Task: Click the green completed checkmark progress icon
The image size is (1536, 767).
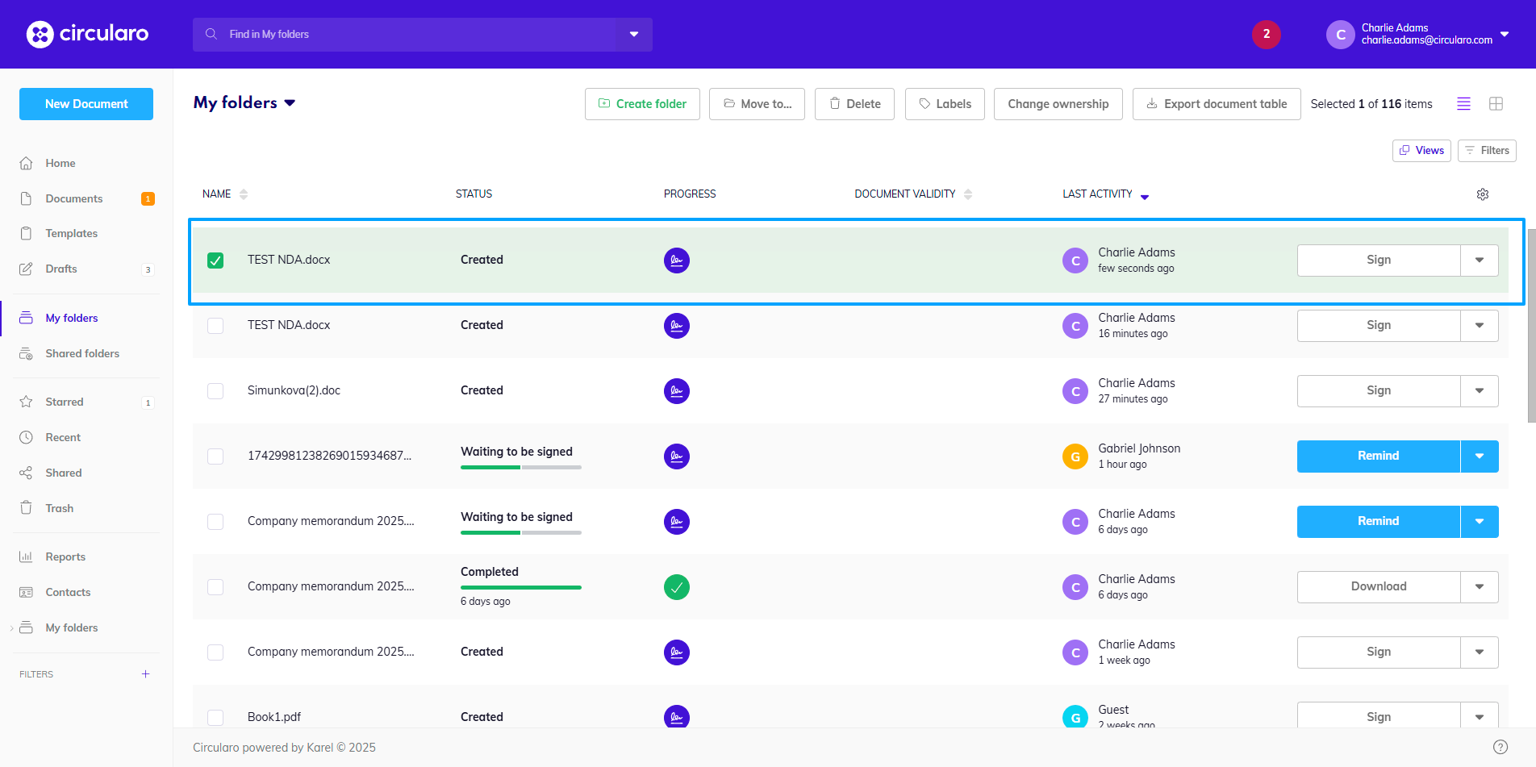Action: (676, 587)
